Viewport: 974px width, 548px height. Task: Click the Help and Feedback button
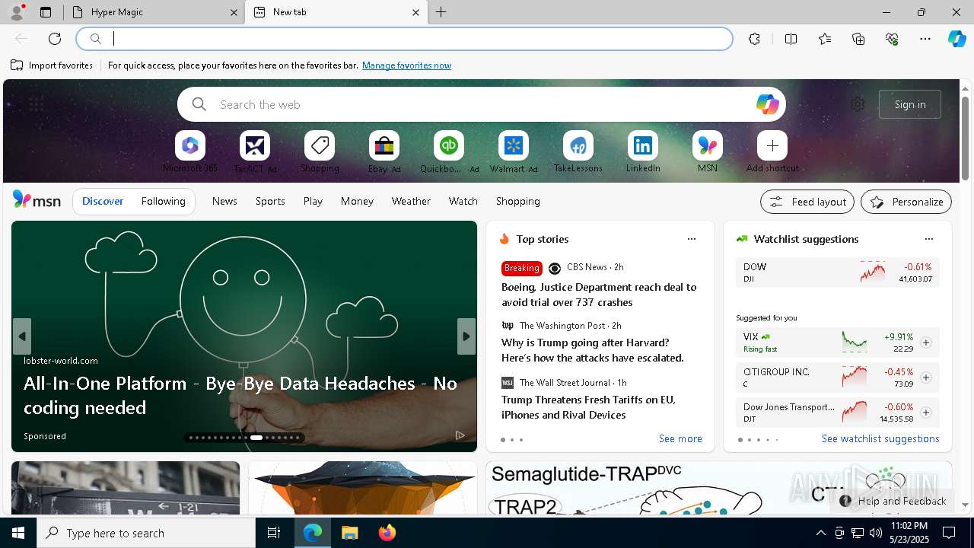click(893, 501)
